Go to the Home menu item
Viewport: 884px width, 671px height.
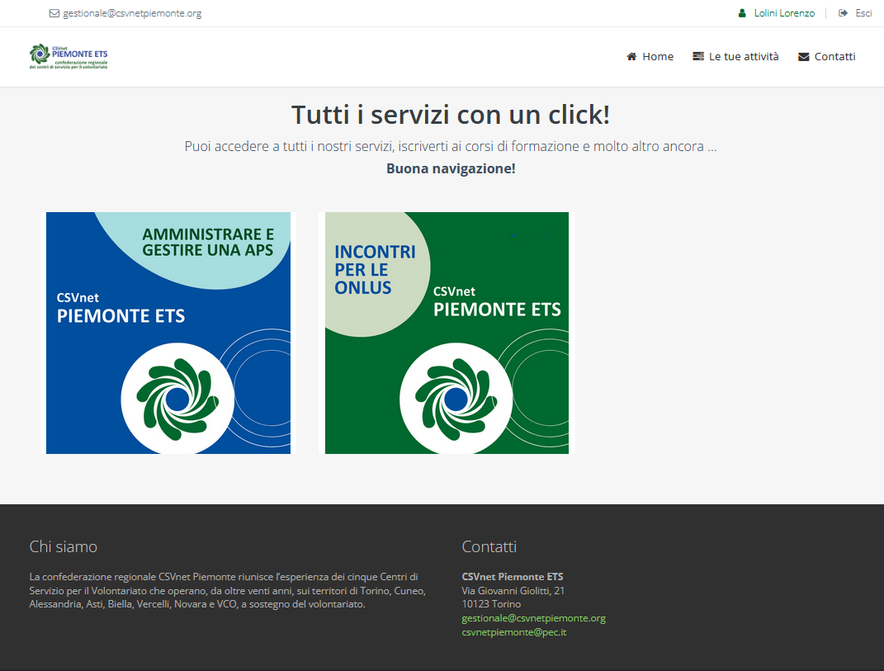[x=657, y=56]
